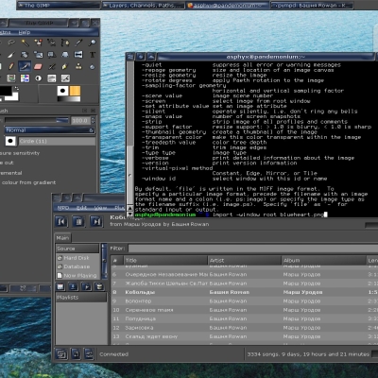This screenshot has height=378, width=378.
Task: Open tool options tab menu arrow icon
Action: [84, 111]
